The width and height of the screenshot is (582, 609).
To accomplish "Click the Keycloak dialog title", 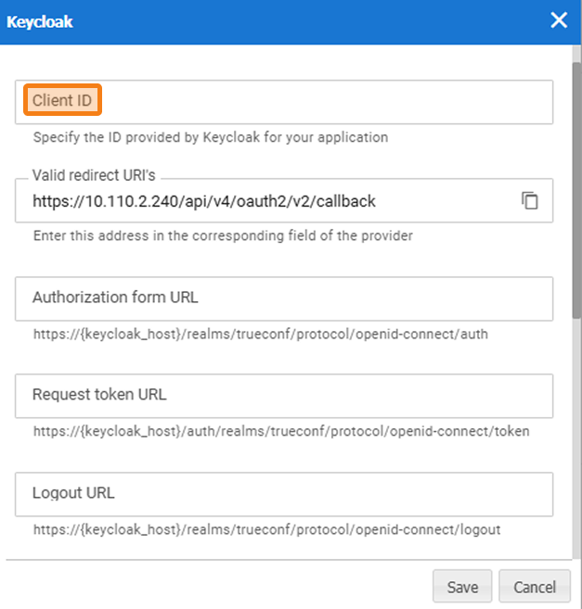I will pyautogui.click(x=40, y=21).
